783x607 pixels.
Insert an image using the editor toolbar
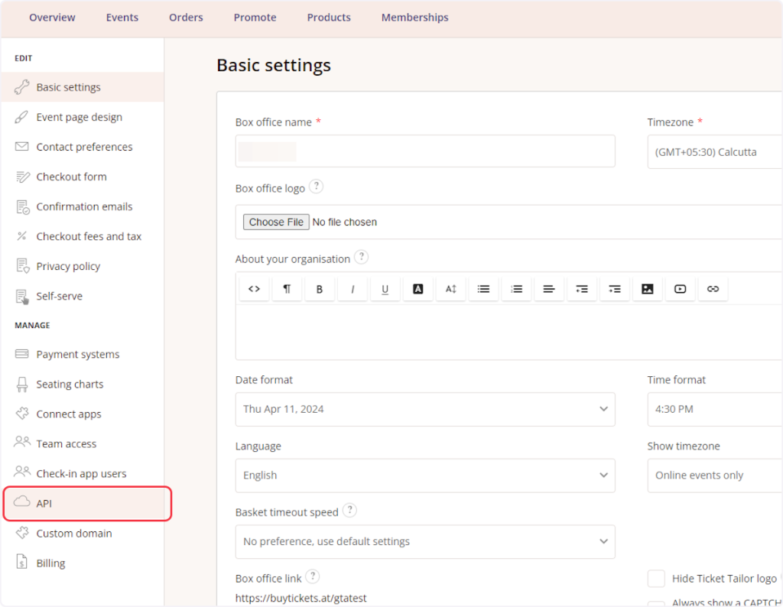click(x=647, y=289)
